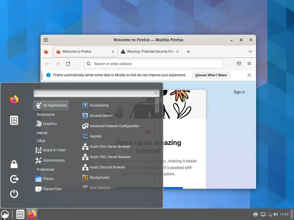Select All Applications category
This screenshot has width=294, height=220.
(x=51, y=105)
